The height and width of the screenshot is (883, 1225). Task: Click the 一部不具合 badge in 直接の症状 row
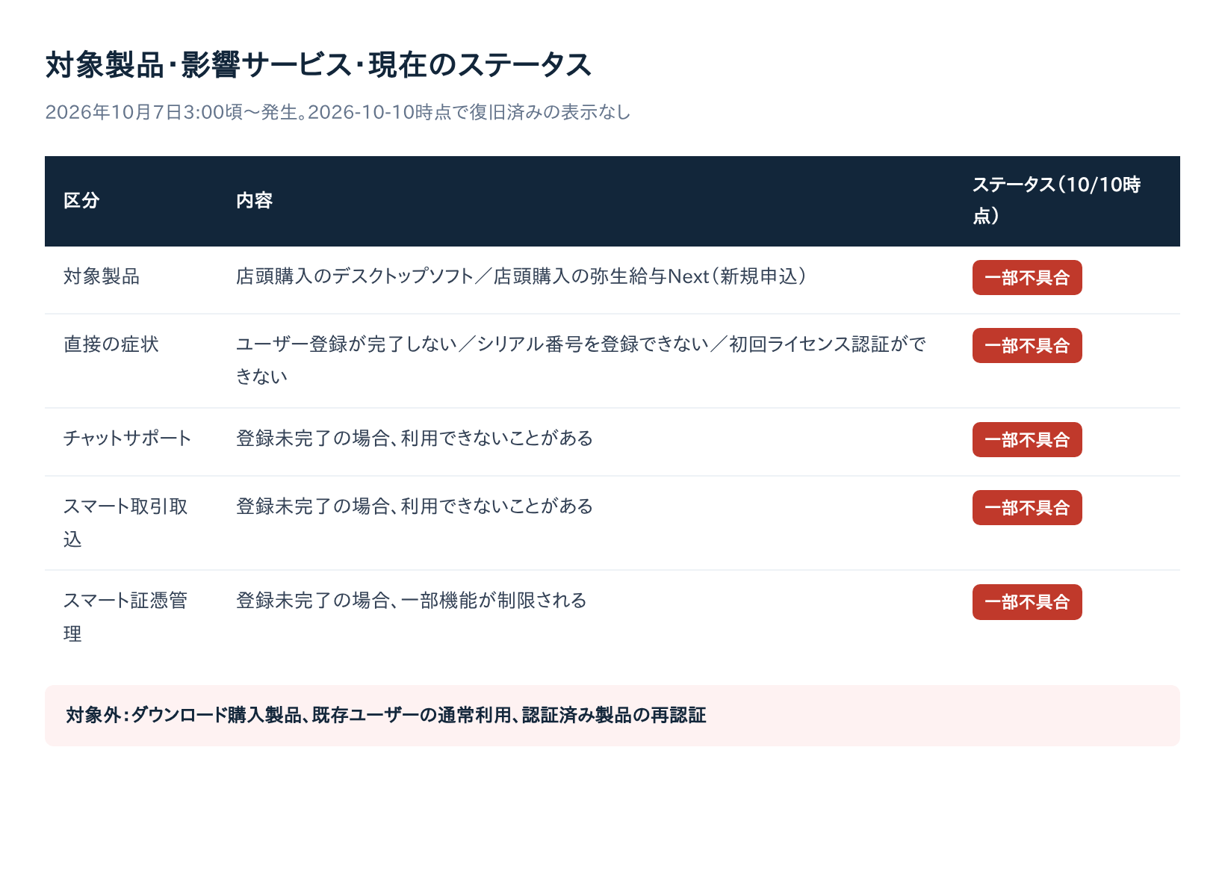[1027, 346]
